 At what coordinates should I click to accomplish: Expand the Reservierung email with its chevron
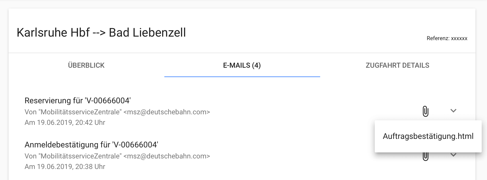pyautogui.click(x=453, y=111)
